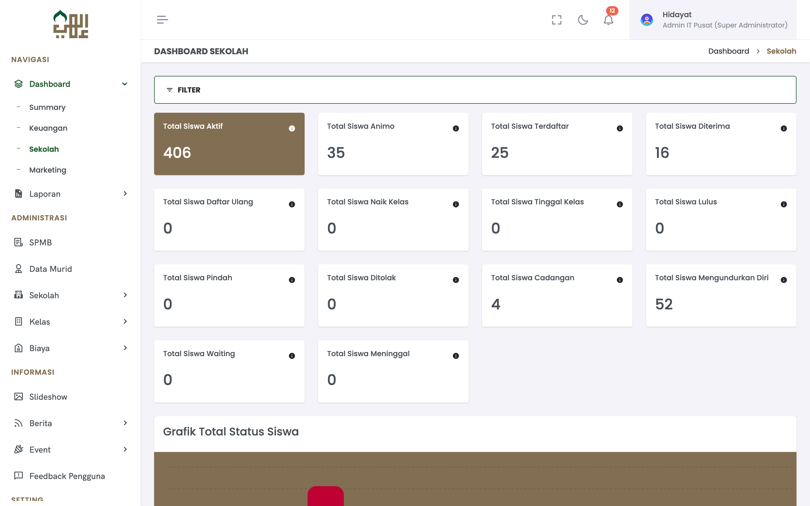Click the SPMB form icon in the sidebar
The image size is (810, 506).
[x=18, y=242]
